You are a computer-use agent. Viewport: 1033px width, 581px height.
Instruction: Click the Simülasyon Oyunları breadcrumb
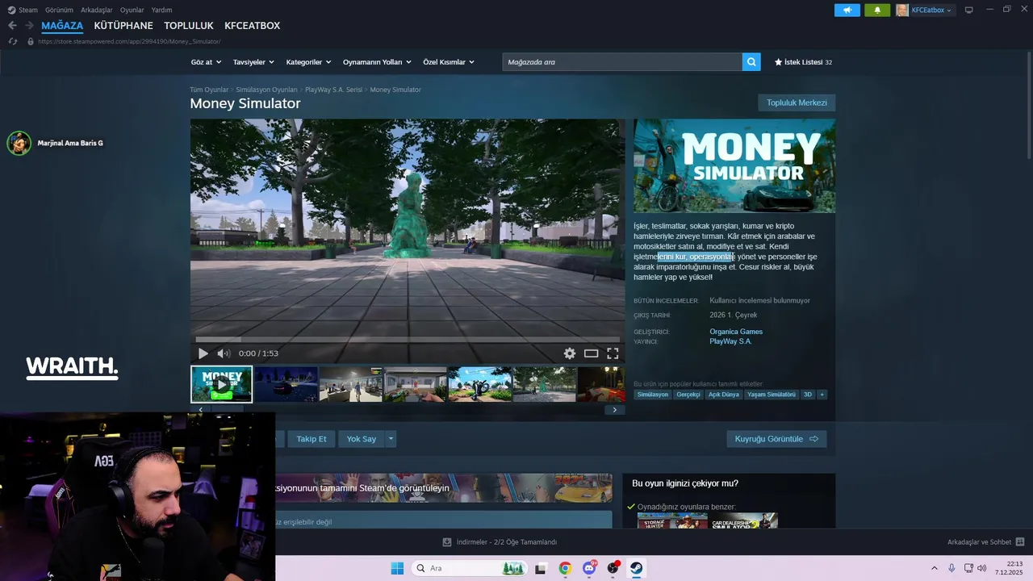coord(266,90)
